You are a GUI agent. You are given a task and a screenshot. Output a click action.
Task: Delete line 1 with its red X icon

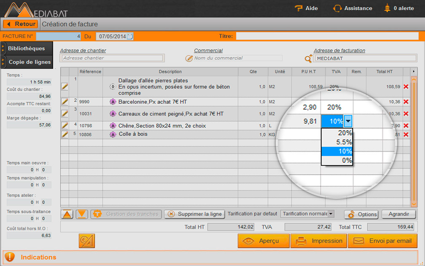(x=407, y=87)
